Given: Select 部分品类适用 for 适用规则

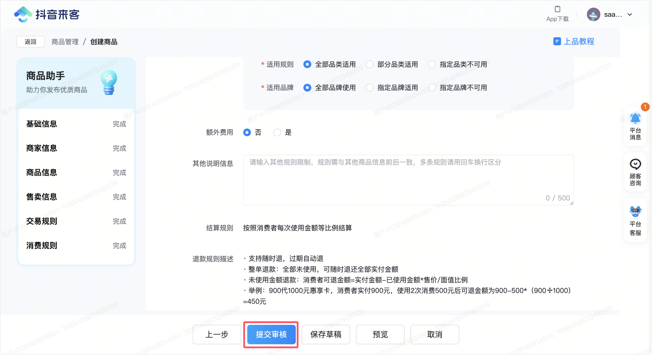Looking at the screenshot, I should point(369,64).
